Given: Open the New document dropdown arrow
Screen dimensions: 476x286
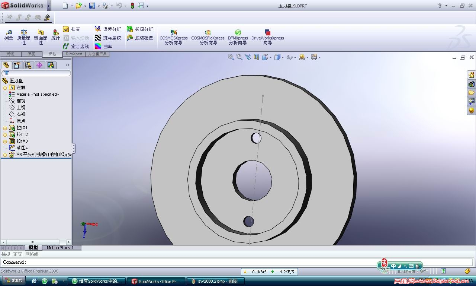Looking at the screenshot, I should pos(72,6).
